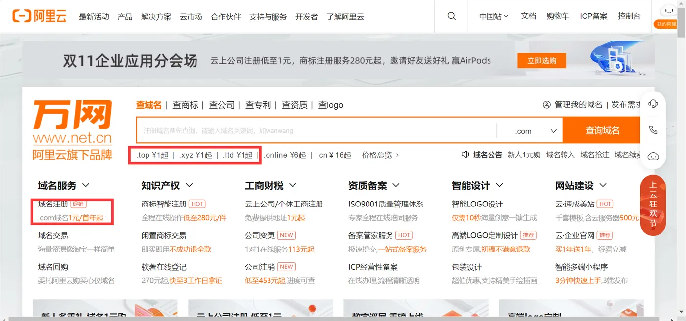Expand the 中国站 region dropdown
The image size is (686, 321).
[x=494, y=16]
